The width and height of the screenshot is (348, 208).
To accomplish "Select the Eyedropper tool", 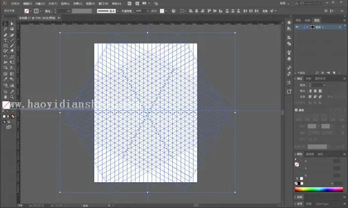I will point(5,80).
